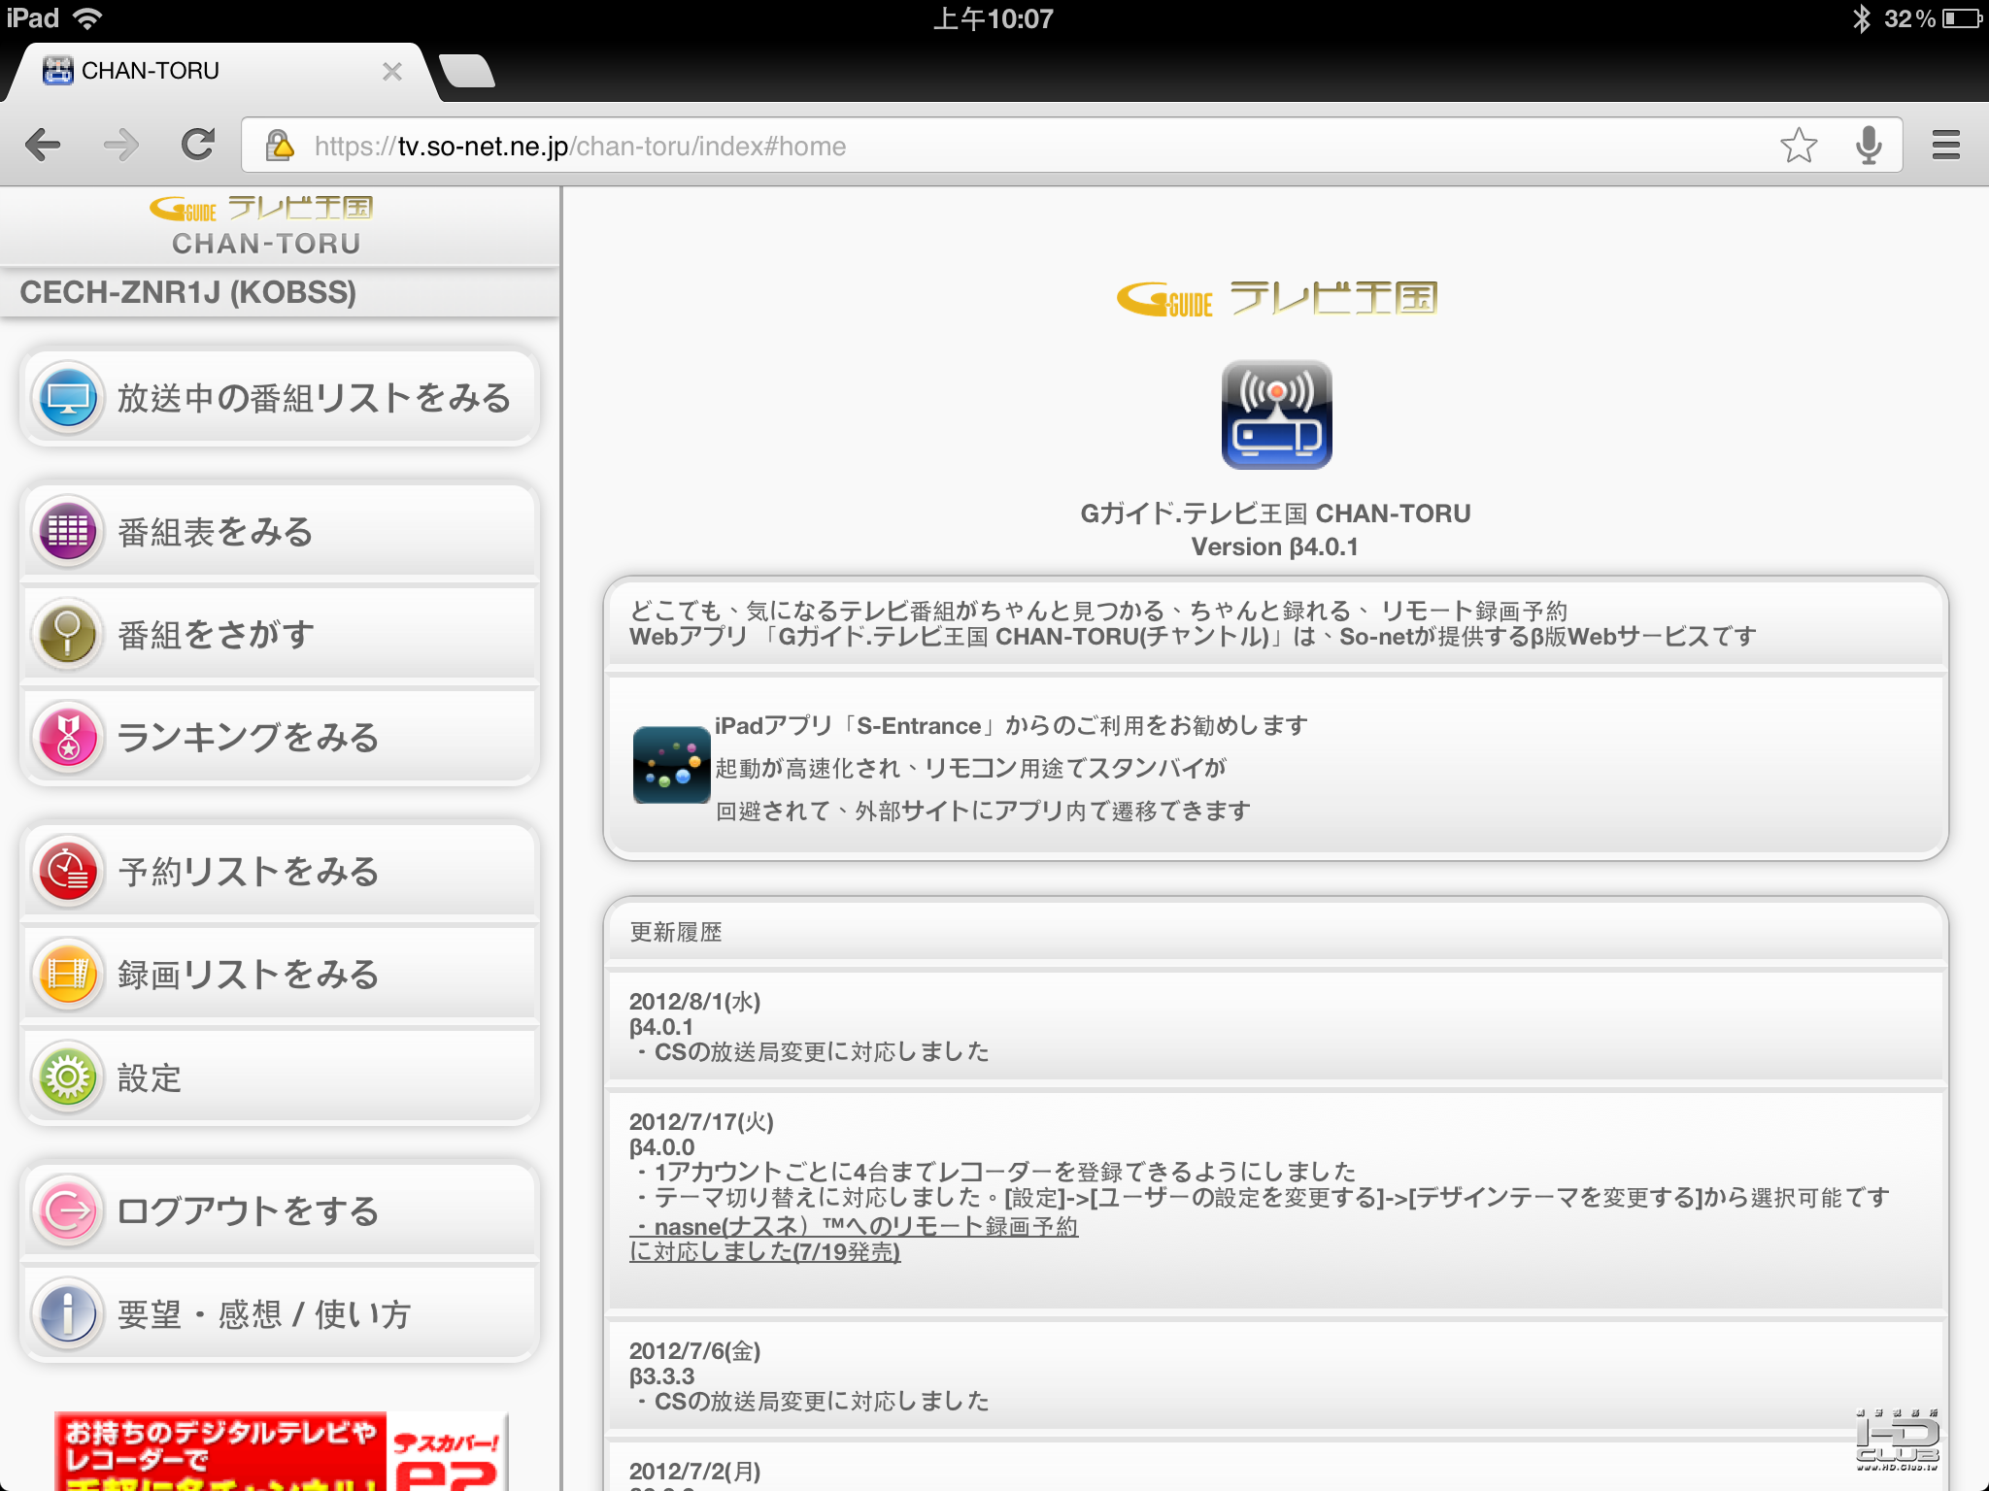Open 番組をさがす search item
The width and height of the screenshot is (1989, 1491).
point(280,635)
